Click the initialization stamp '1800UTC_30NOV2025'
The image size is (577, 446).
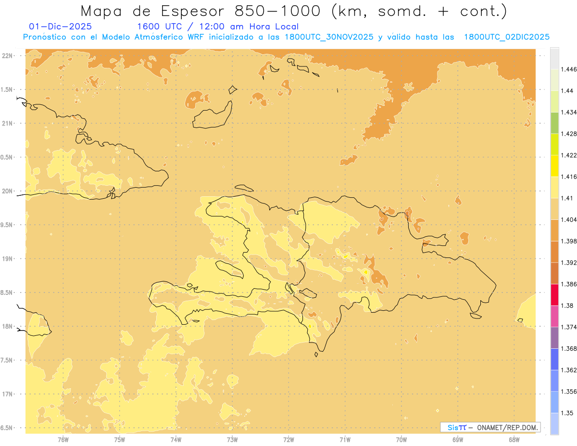pyautogui.click(x=329, y=37)
